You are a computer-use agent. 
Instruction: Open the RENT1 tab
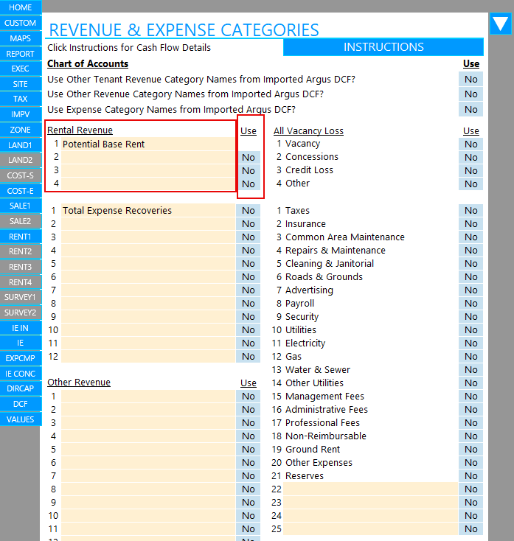21,237
